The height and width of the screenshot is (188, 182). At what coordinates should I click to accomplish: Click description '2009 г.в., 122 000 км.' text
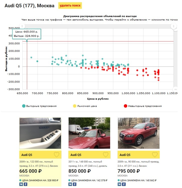pos(31,162)
